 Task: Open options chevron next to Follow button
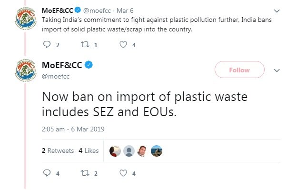pos(277,70)
